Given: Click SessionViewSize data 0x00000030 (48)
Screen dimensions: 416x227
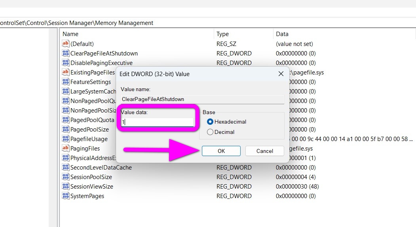Looking at the screenshot, I should [297, 186].
